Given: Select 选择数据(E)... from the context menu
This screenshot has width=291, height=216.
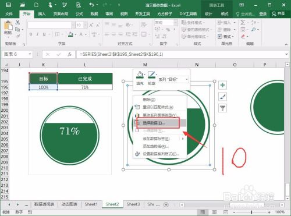Looking at the screenshot, I should (159, 123).
